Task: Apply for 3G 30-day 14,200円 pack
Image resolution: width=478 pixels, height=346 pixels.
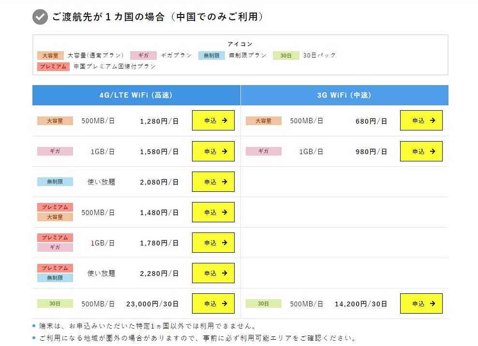Action: [x=421, y=303]
